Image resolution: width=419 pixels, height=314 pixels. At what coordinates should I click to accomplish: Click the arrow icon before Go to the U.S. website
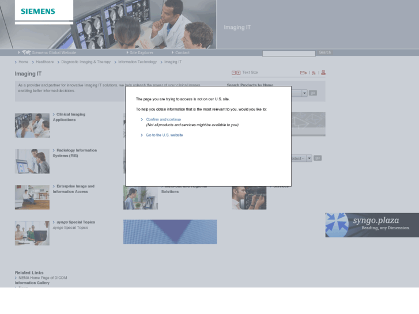(x=142, y=135)
